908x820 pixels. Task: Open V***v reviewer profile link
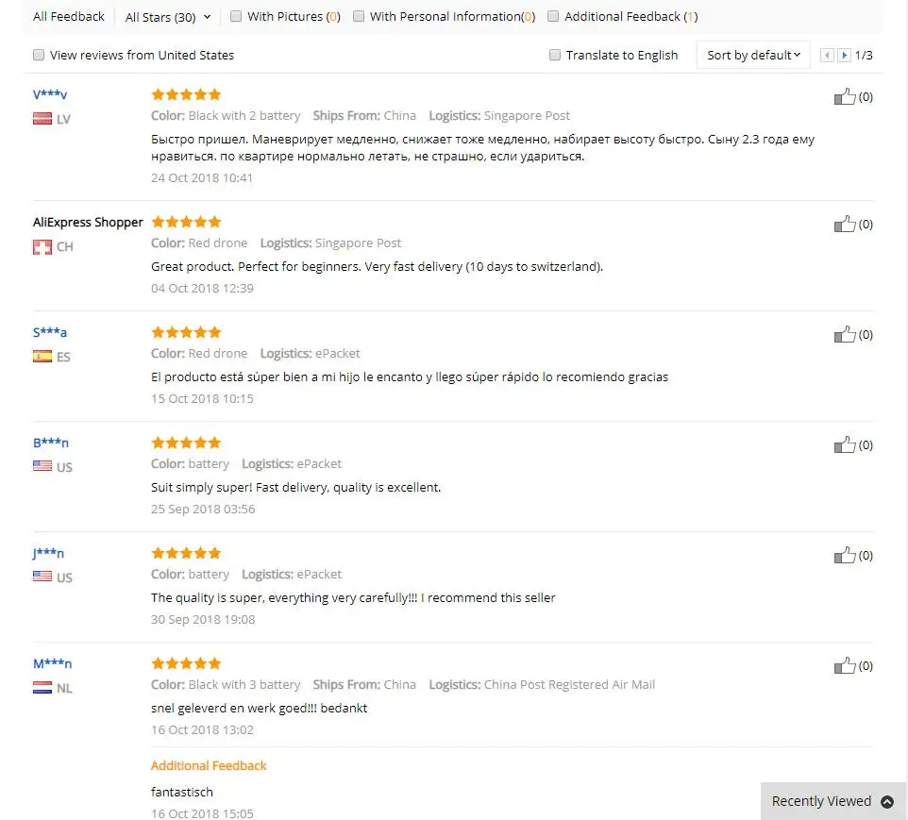click(50, 94)
